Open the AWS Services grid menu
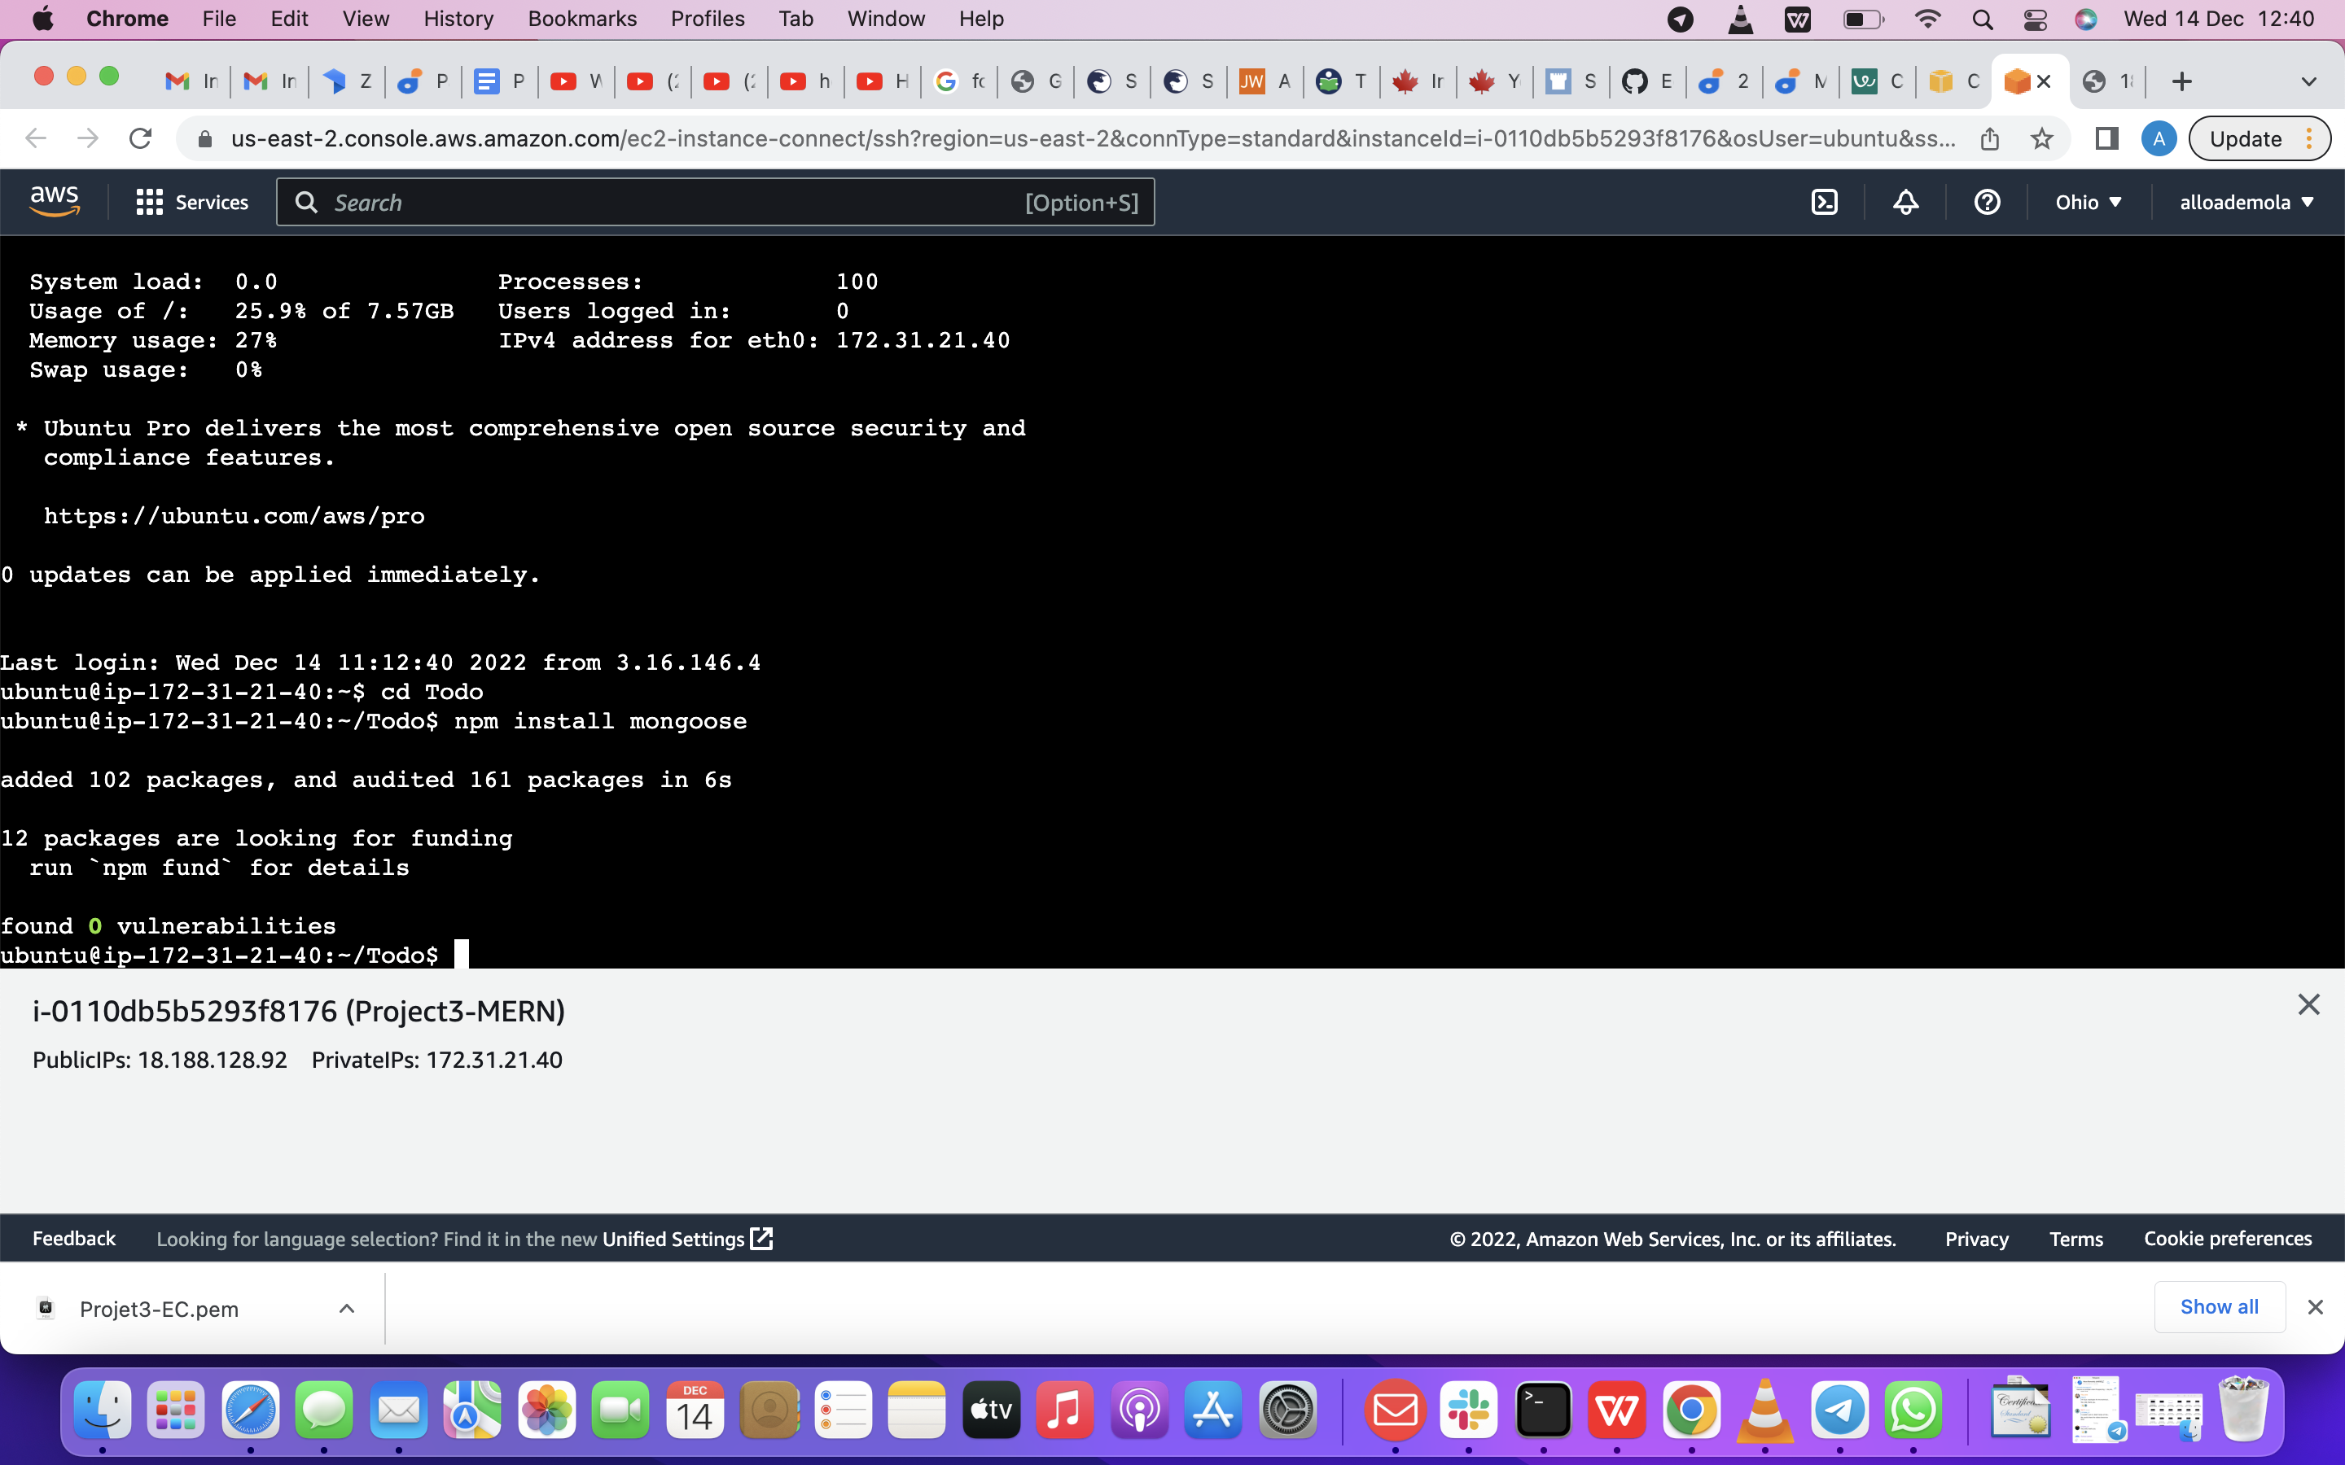 tap(148, 202)
